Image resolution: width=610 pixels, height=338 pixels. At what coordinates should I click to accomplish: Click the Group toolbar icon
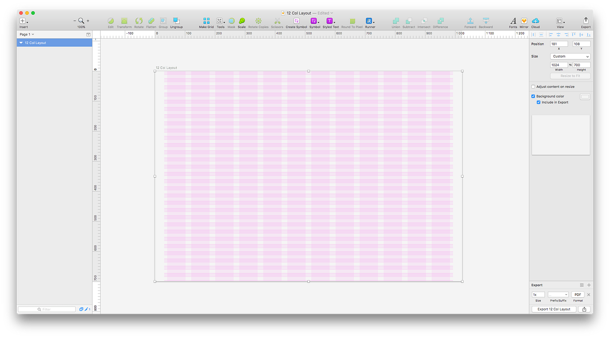point(163,21)
